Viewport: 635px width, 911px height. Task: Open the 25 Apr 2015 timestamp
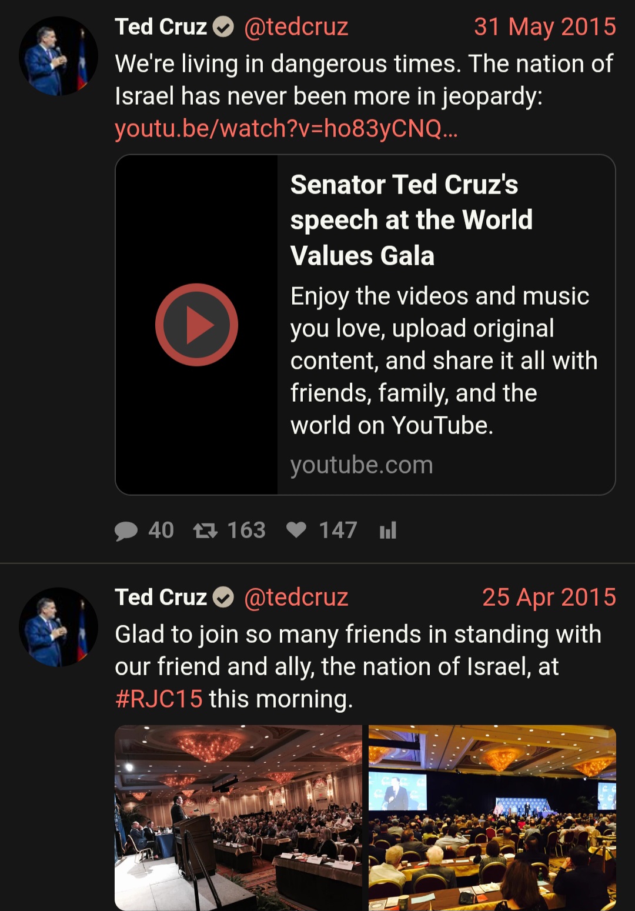click(549, 598)
